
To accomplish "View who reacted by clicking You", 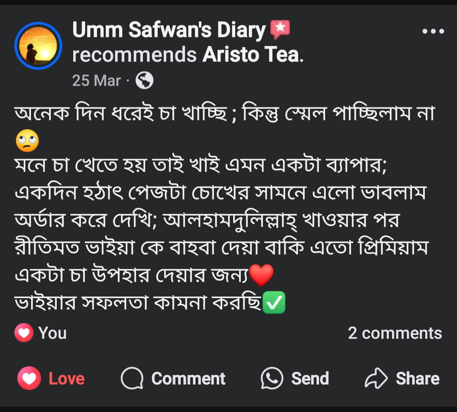I will tap(52, 333).
